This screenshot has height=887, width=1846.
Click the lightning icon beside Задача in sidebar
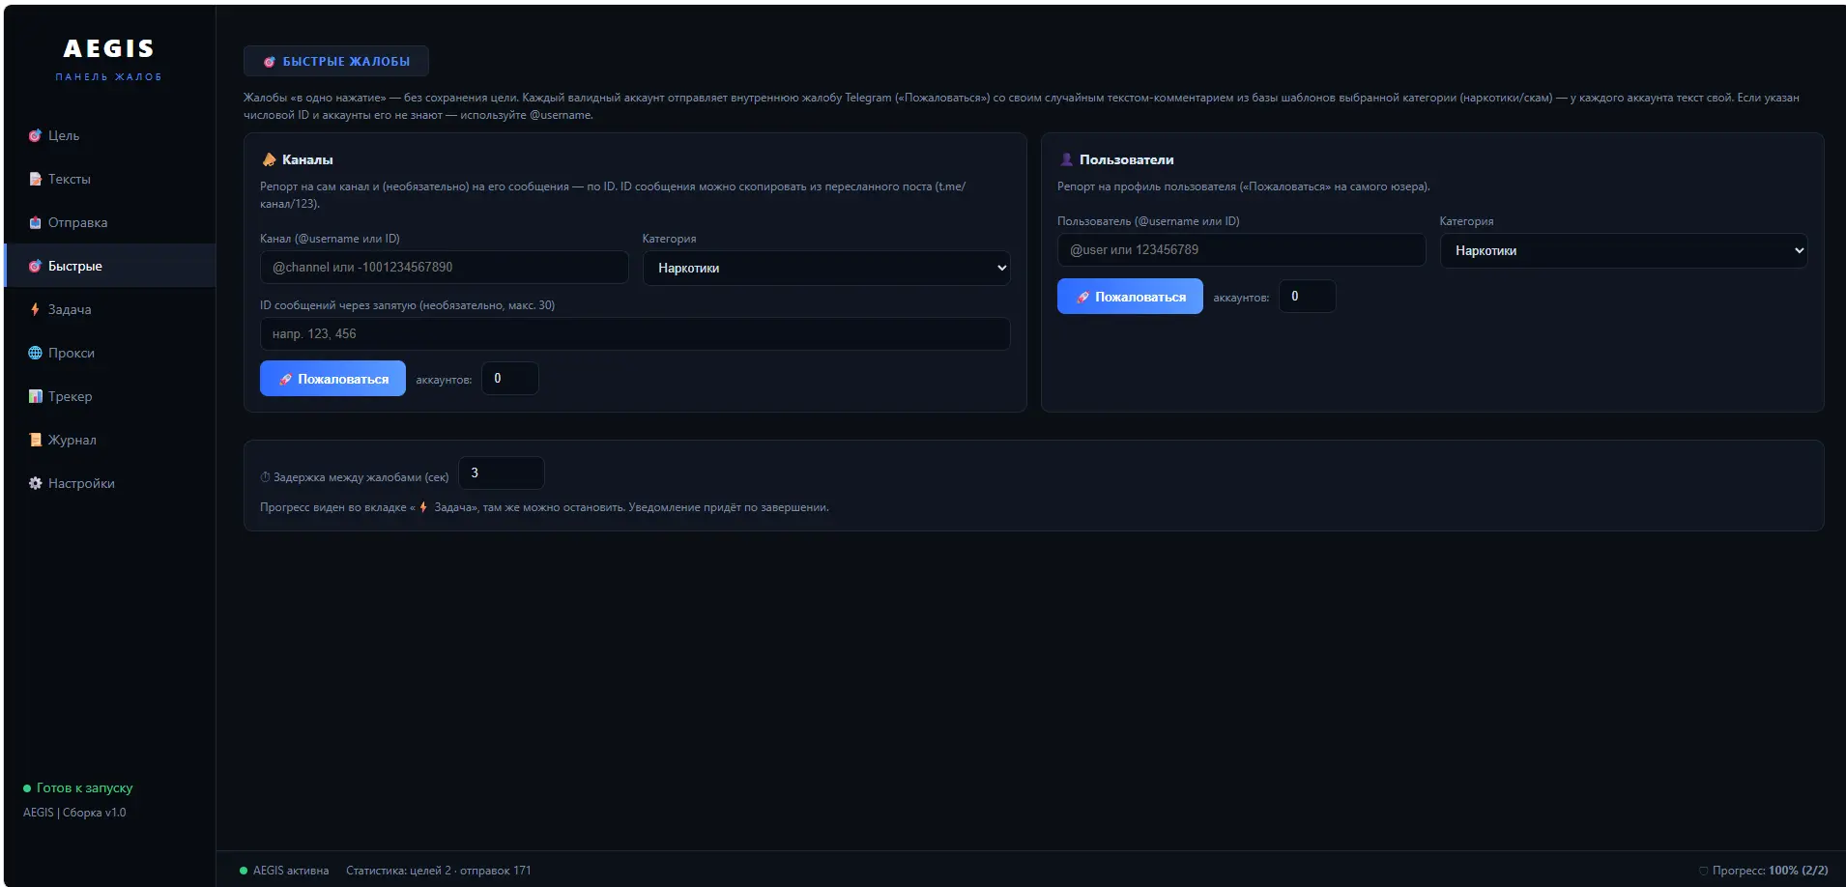pyautogui.click(x=35, y=309)
